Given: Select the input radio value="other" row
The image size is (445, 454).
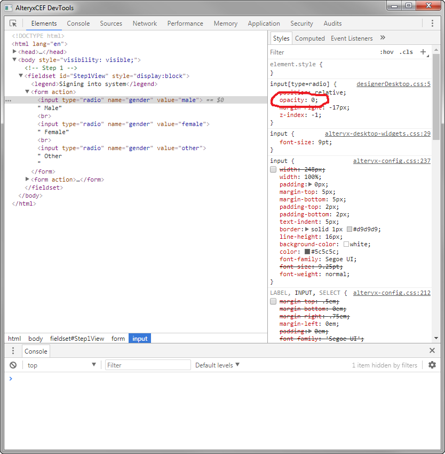Looking at the screenshot, I should (122, 148).
